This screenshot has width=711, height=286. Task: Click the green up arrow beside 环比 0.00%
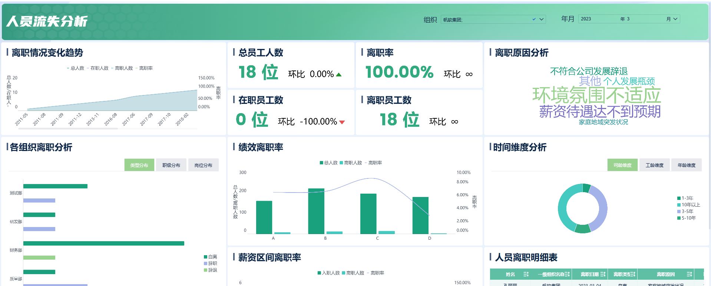[x=338, y=75]
